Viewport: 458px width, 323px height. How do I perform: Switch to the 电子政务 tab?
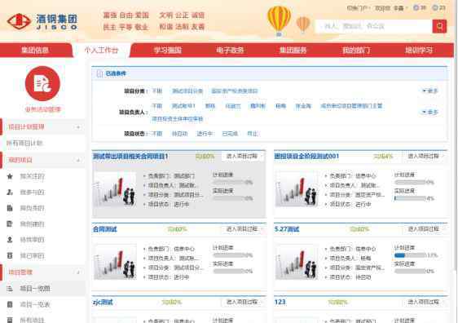pos(230,50)
